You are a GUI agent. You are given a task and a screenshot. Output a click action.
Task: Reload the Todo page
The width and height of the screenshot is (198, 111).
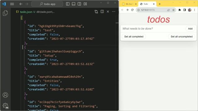point(132,10)
